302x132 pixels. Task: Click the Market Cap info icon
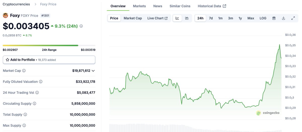24,71
